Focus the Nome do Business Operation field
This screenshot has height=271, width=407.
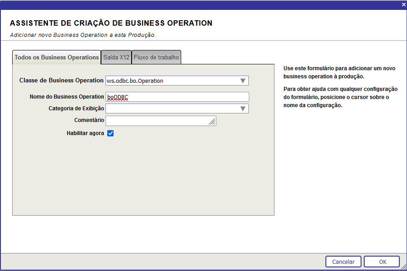(x=177, y=97)
